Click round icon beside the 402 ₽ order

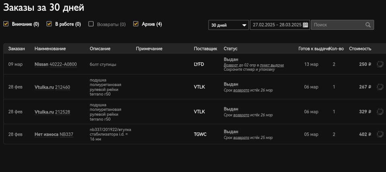380,134
